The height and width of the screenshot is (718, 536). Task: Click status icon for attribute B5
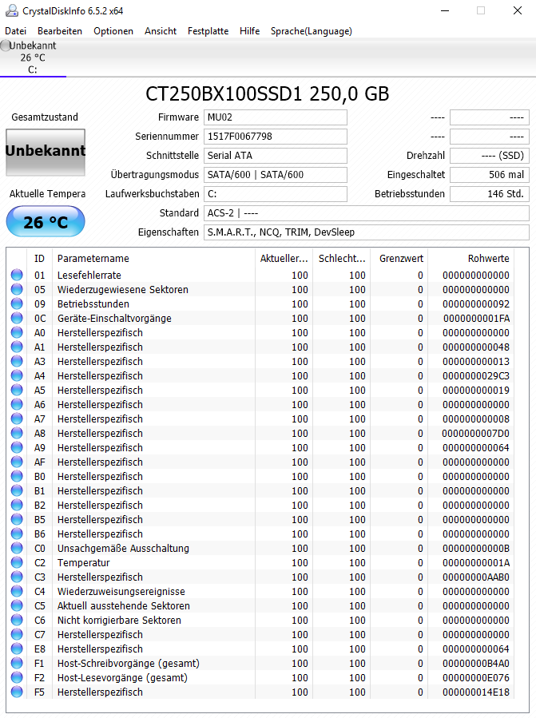point(17,519)
